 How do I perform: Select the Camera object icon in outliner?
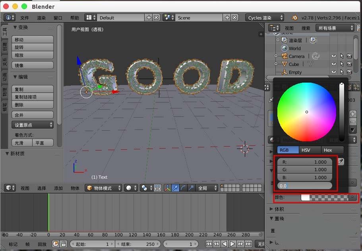point(284,56)
